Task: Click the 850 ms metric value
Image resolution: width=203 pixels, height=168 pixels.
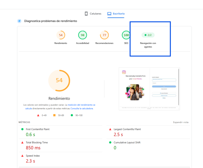Action: point(33,148)
